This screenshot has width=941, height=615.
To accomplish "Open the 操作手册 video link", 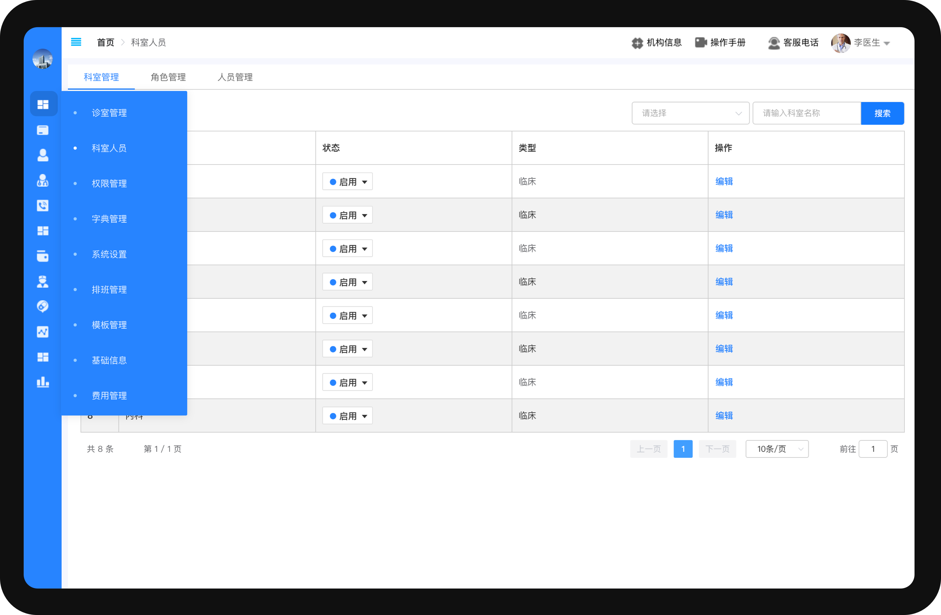I will (720, 43).
